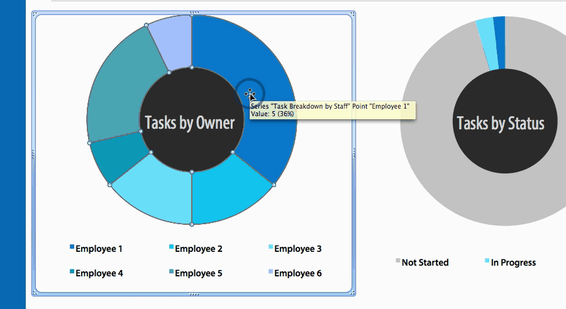Screen dimensions: 566x309
Task: Click the Employee 4 legend color marker
Action: [72, 271]
